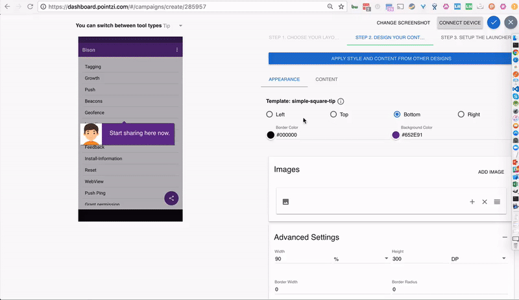The width and height of the screenshot is (519, 300).
Task: Click Apply Style and Content From Other Designs
Action: (x=391, y=58)
